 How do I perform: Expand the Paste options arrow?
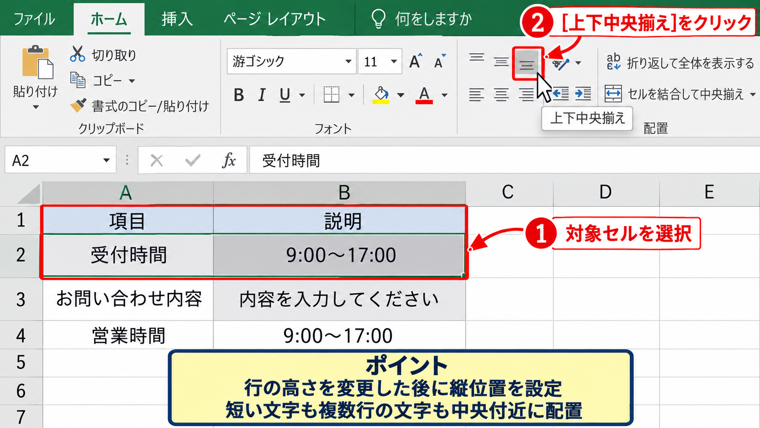click(35, 107)
